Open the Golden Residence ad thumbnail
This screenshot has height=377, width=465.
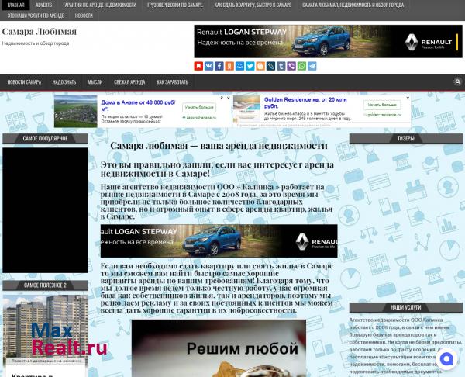[246, 108]
